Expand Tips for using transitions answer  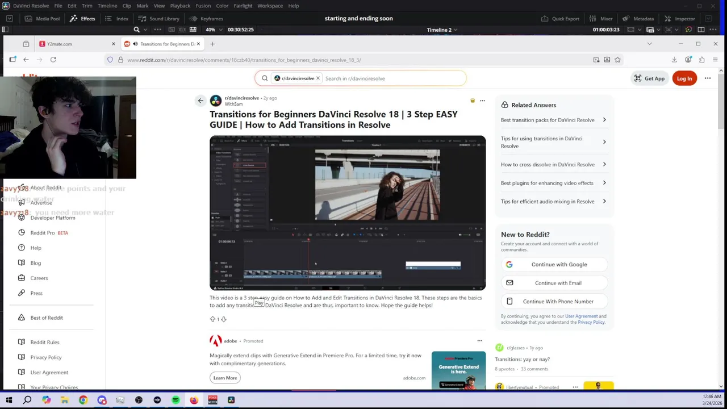(x=554, y=142)
